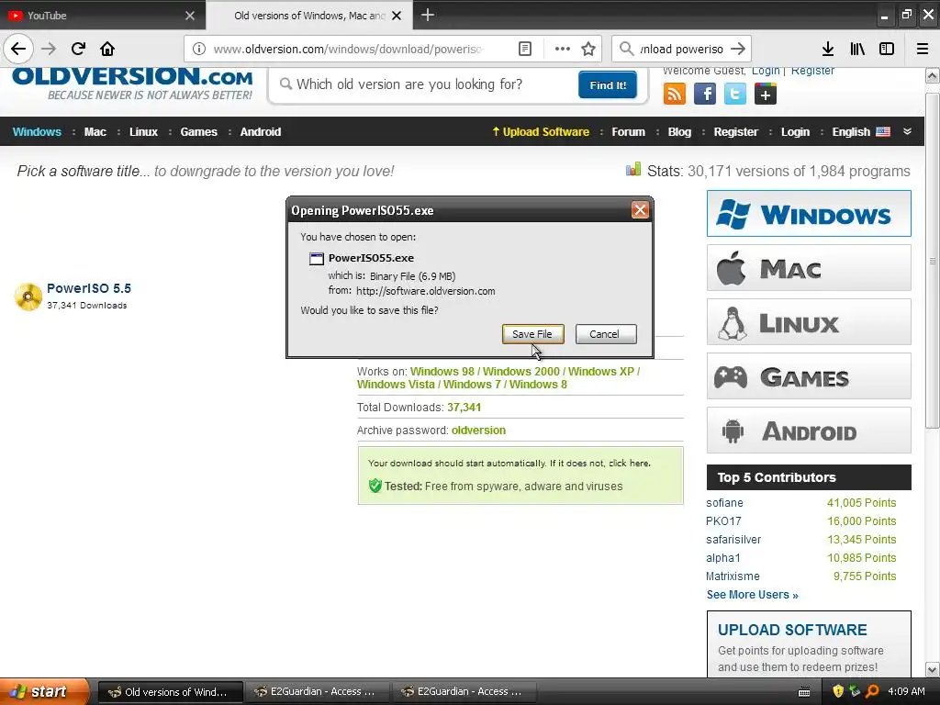Open site information icon in the address bar
Screen dimensions: 940x705
(x=199, y=49)
